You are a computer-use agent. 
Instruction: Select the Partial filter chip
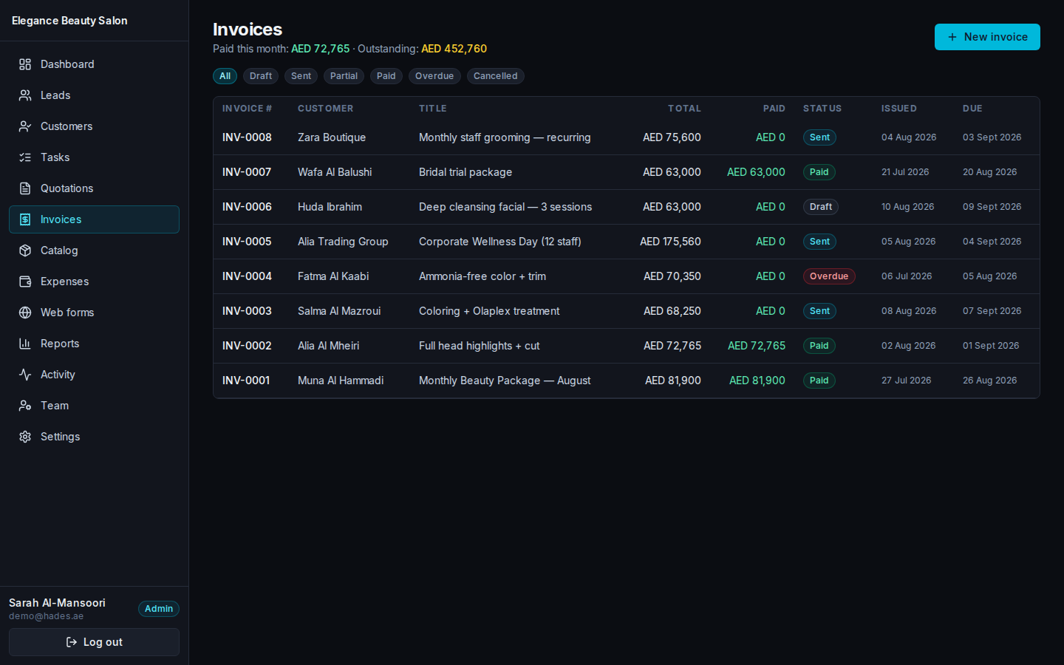click(x=344, y=76)
